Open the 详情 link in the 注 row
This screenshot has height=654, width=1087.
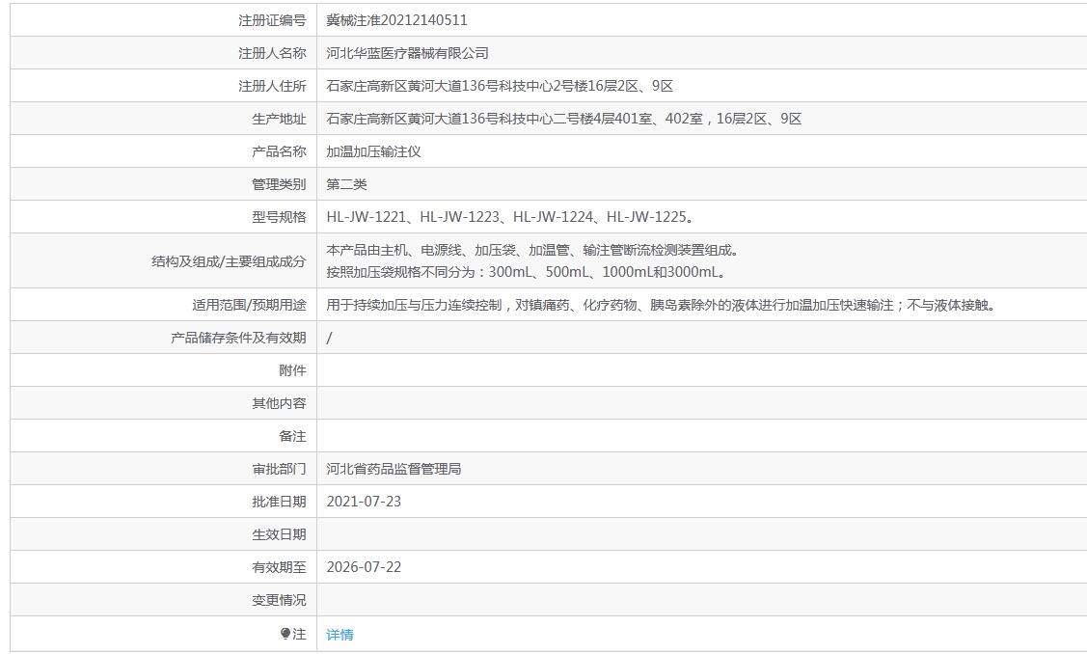(340, 634)
